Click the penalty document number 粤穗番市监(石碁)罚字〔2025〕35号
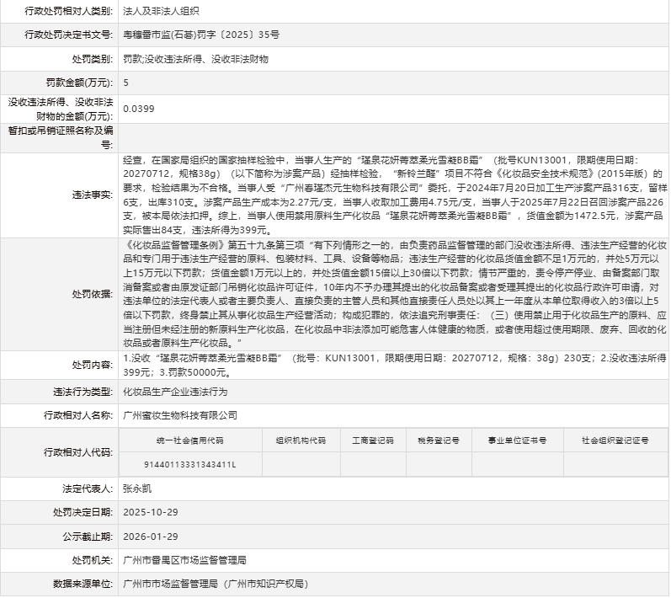Image resolution: width=671 pixels, height=598 pixels. tap(201, 35)
